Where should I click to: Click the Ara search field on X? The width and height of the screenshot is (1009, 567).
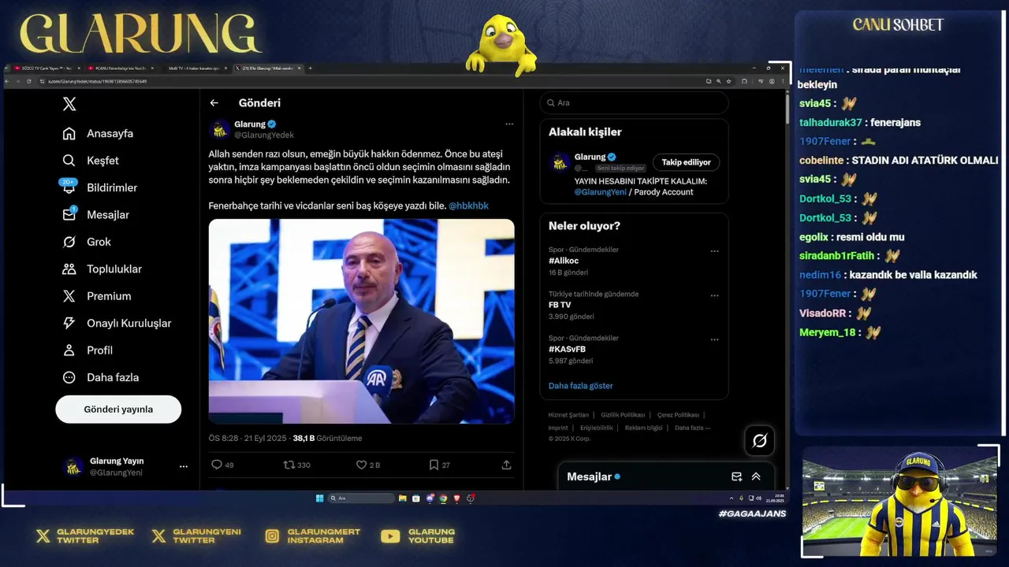pyautogui.click(x=634, y=103)
